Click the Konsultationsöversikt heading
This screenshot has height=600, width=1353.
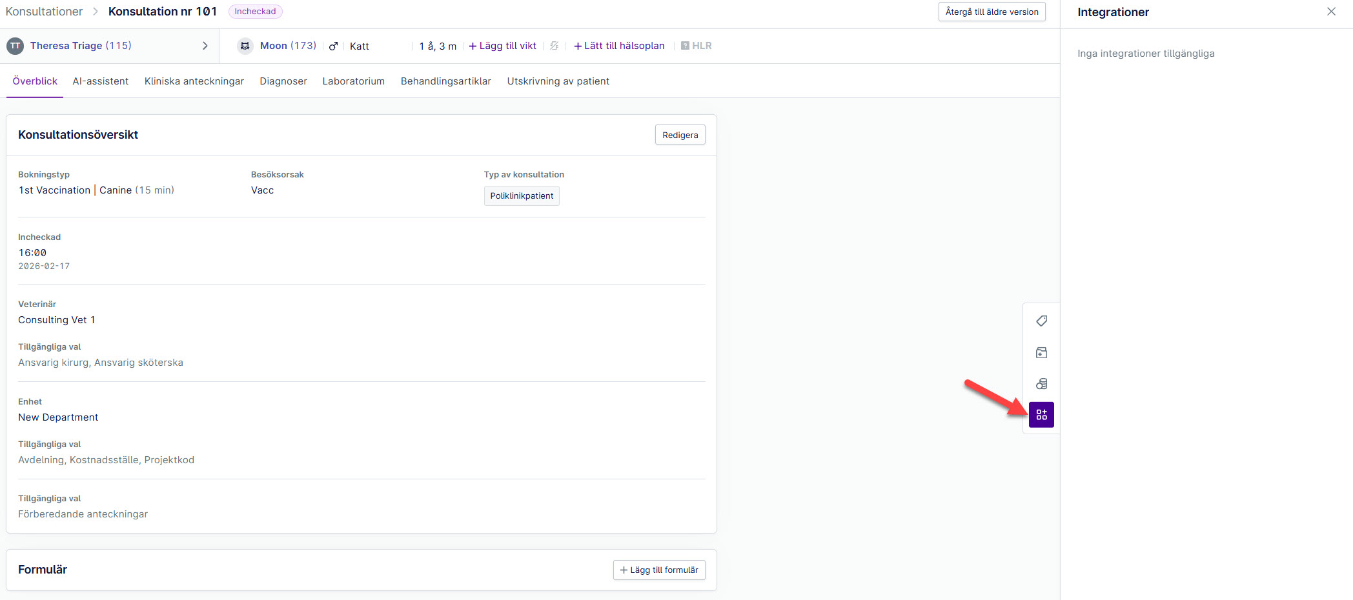pyautogui.click(x=78, y=135)
